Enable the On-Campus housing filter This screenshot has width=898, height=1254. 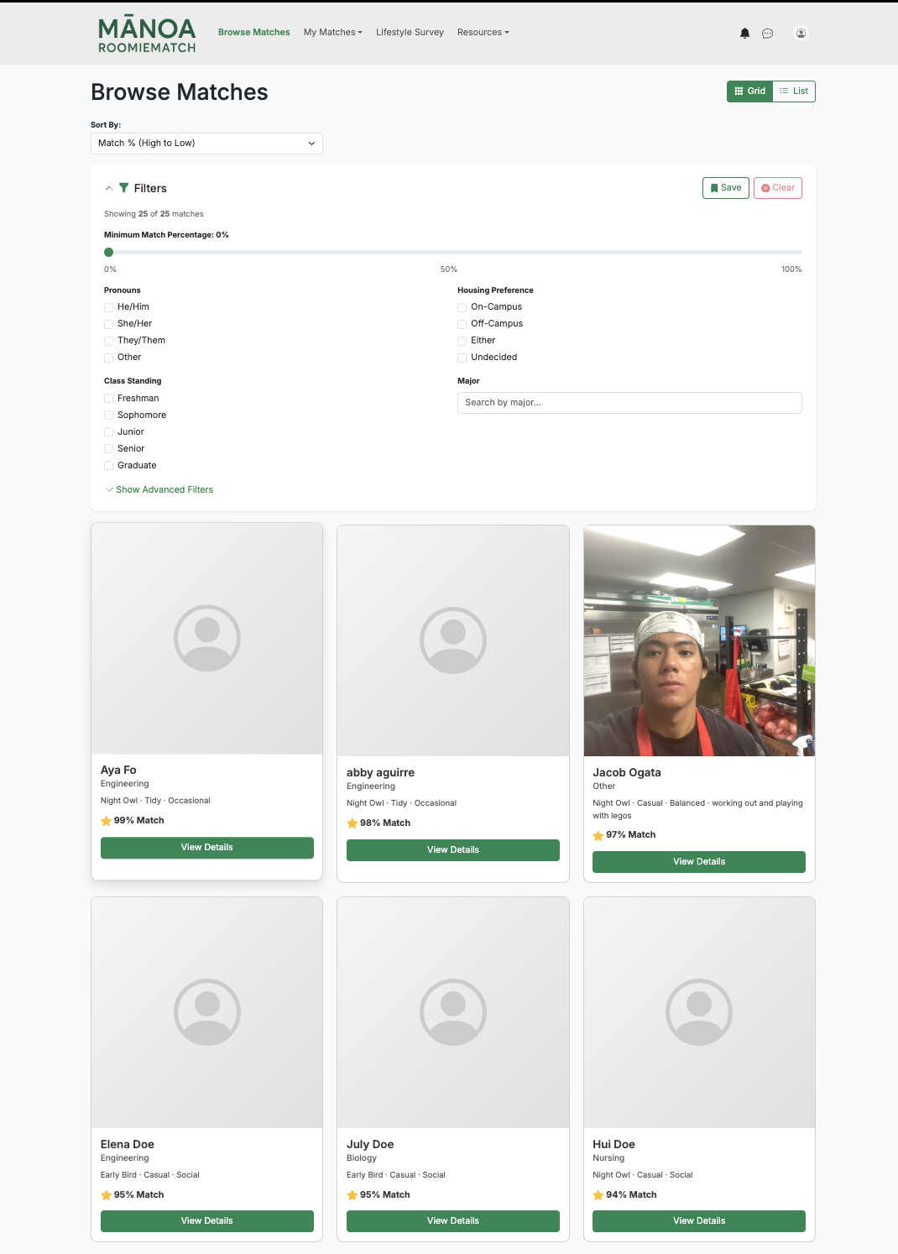pos(462,307)
